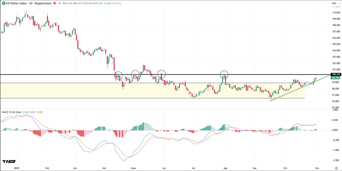This screenshot has width=342, height=171.
Task: Select the blue circle annotation near Abr
Action: click(x=119, y=75)
